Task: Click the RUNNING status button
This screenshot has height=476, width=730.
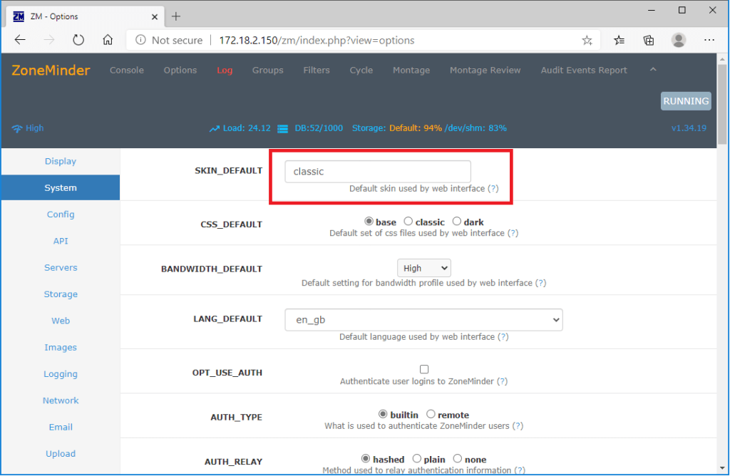Action: pos(686,101)
